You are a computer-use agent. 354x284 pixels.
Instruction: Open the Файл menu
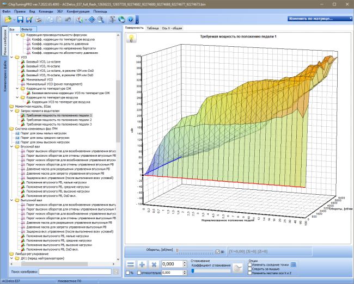point(7,11)
